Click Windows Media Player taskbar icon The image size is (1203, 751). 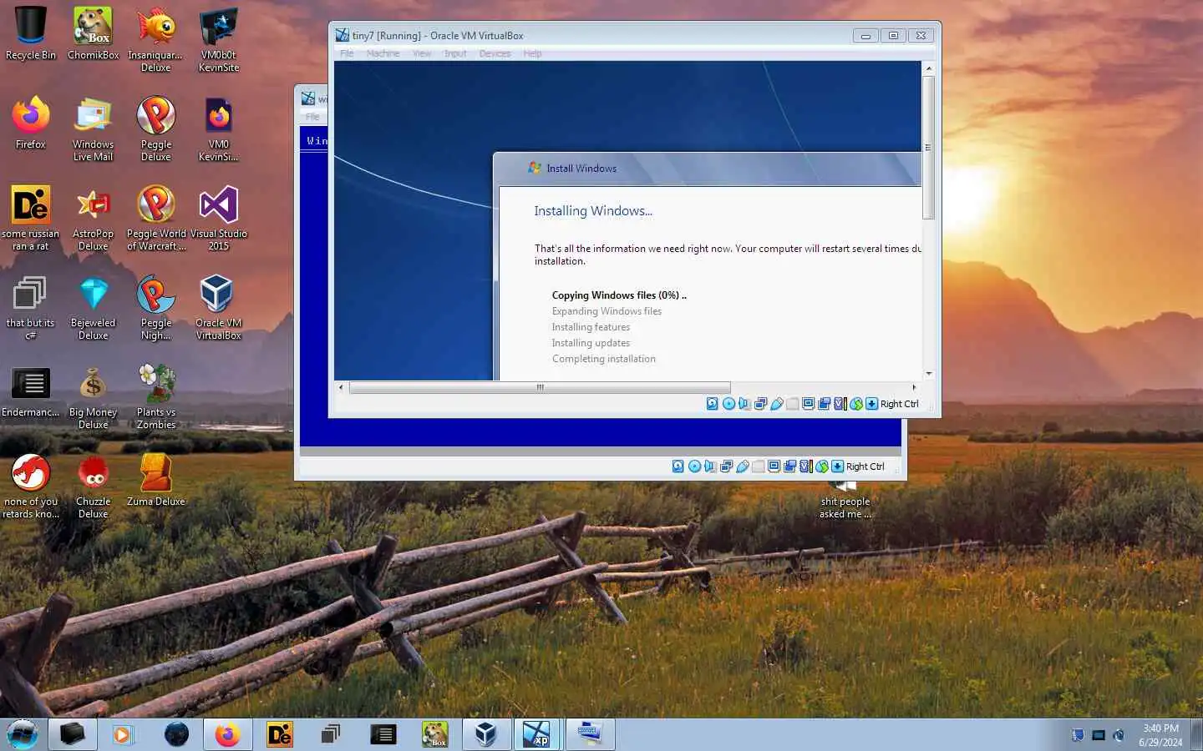click(x=123, y=734)
